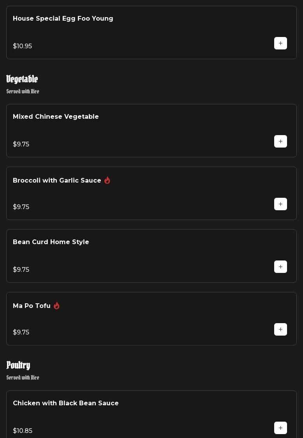Add Ma Po Tofu to cart
The width and height of the screenshot is (303, 438).
coord(280,329)
